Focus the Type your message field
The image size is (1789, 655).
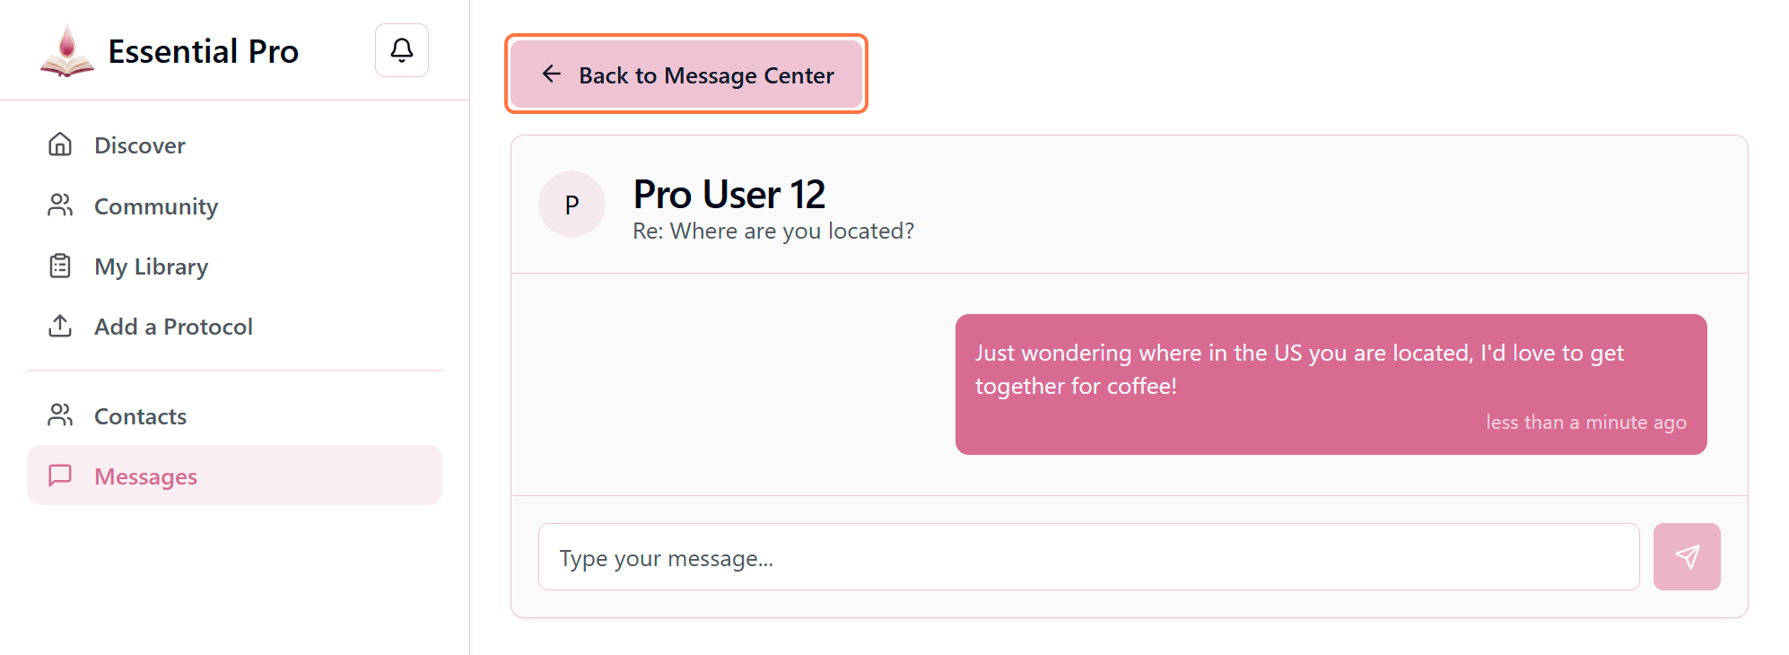pos(1087,557)
